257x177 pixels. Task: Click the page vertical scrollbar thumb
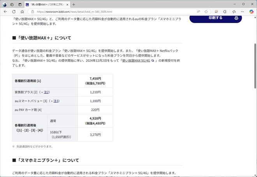coord(255,66)
